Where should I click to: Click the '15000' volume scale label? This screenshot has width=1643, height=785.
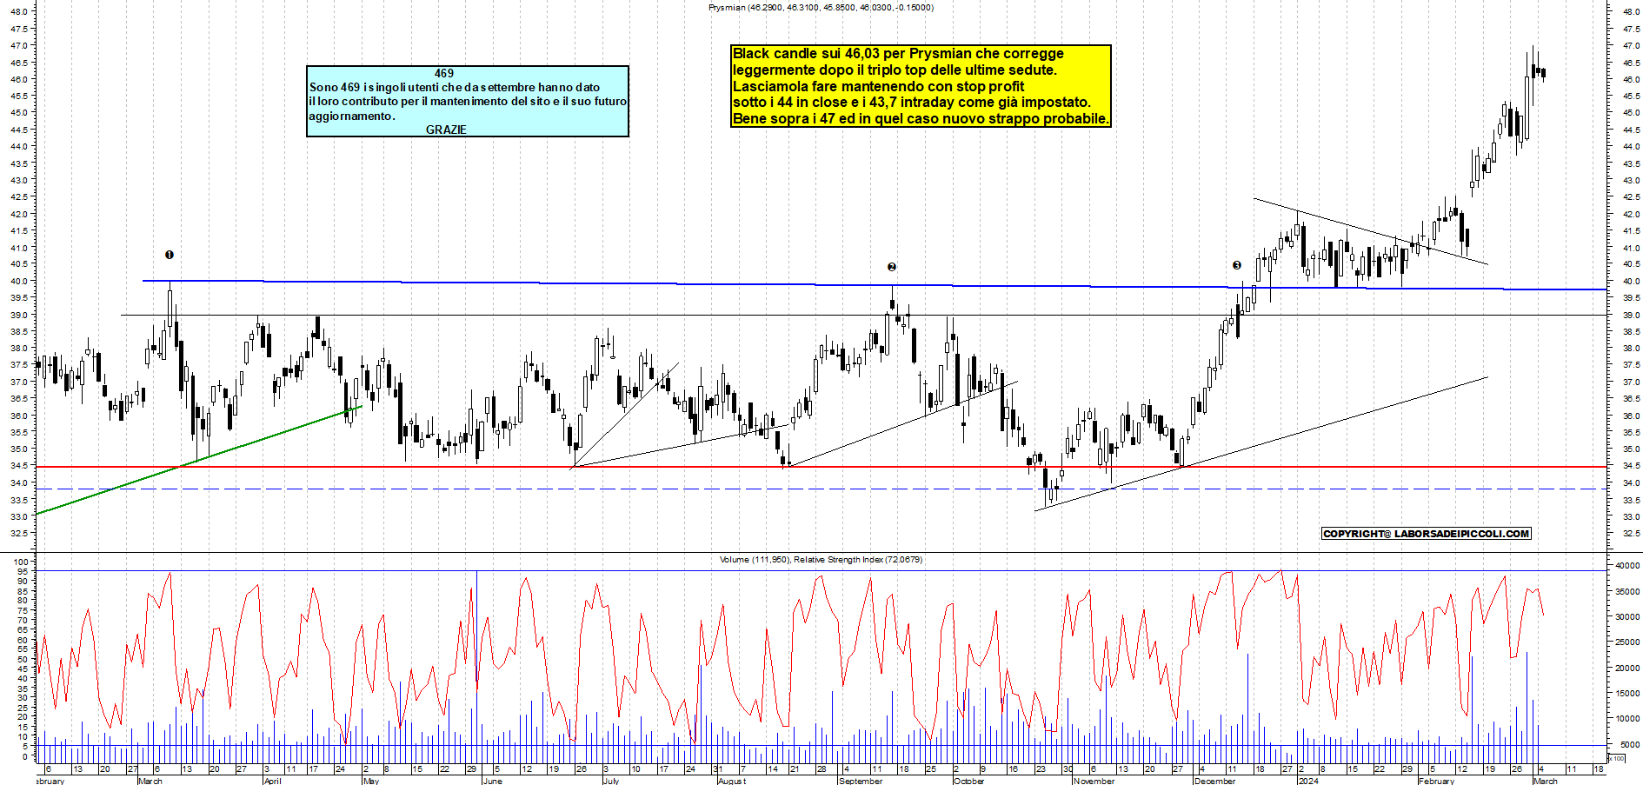[x=1627, y=693]
